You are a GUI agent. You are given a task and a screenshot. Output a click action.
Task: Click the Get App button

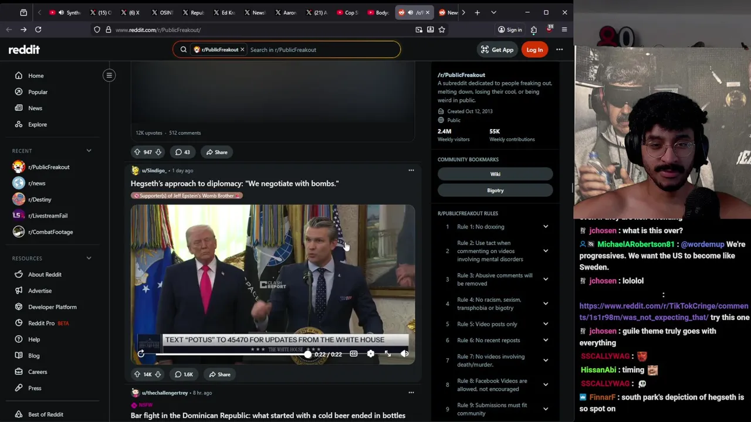pos(497,50)
